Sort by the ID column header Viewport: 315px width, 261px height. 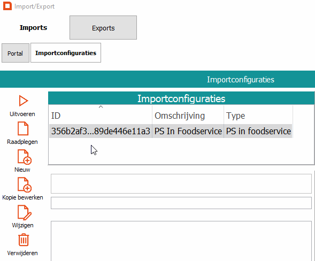[100, 116]
